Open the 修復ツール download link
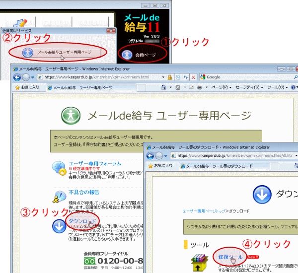The height and width of the screenshot is (273, 298). [x=230, y=257]
